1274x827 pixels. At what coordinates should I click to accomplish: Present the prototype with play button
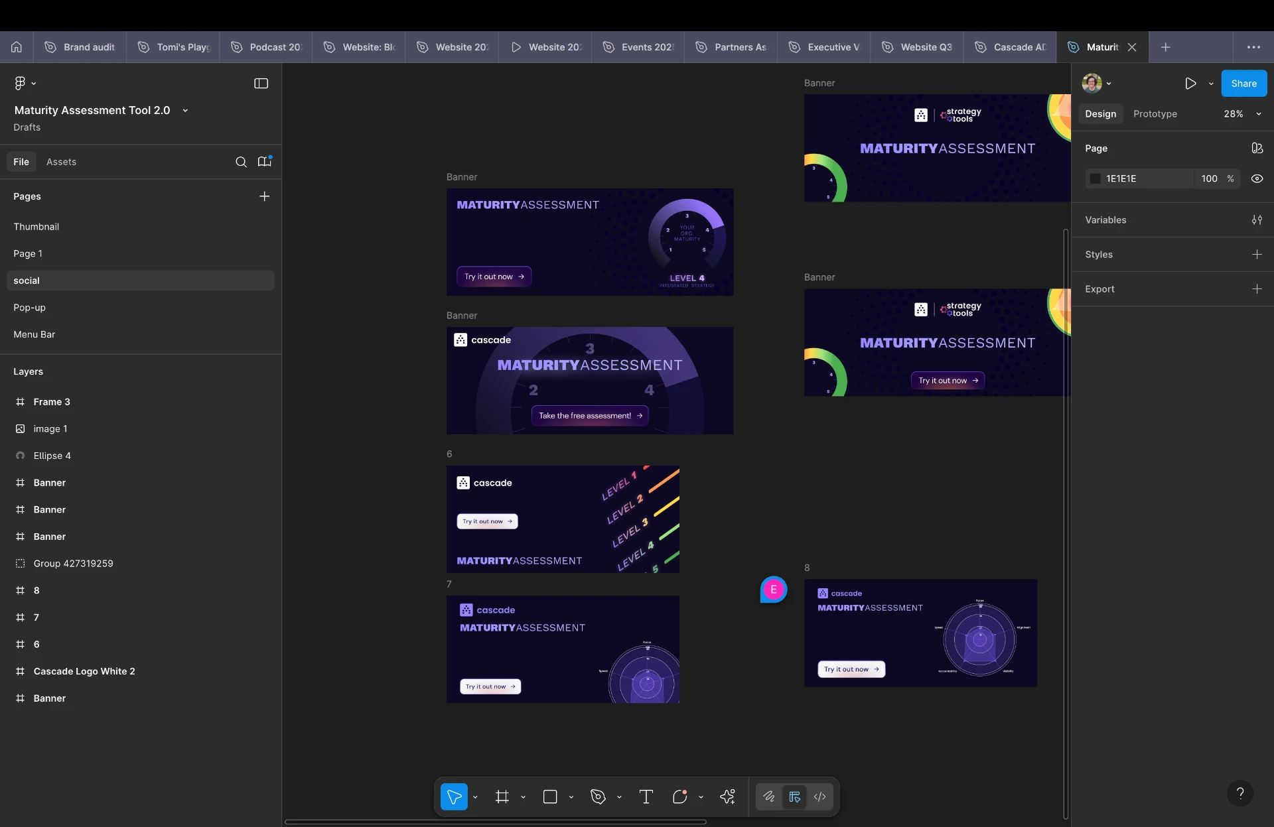click(1190, 84)
